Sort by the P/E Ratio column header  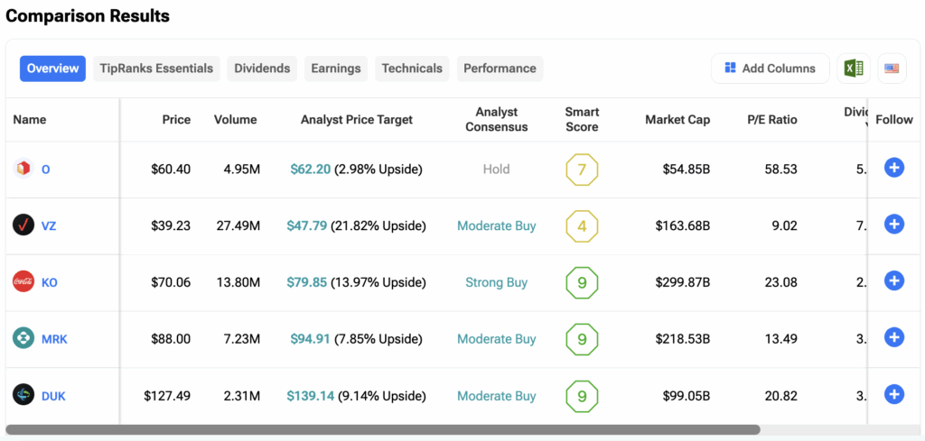(771, 120)
